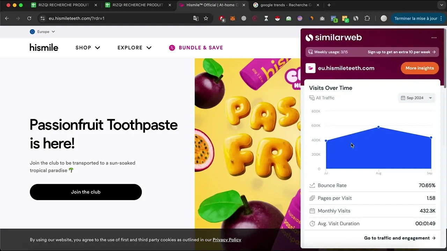This screenshot has width=447, height=251.
Task: Click the yellow extension with green checkmark
Action: pos(345,19)
